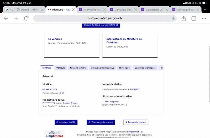Click Imprimer le CSA button
The image size is (210, 138).
(66, 122)
